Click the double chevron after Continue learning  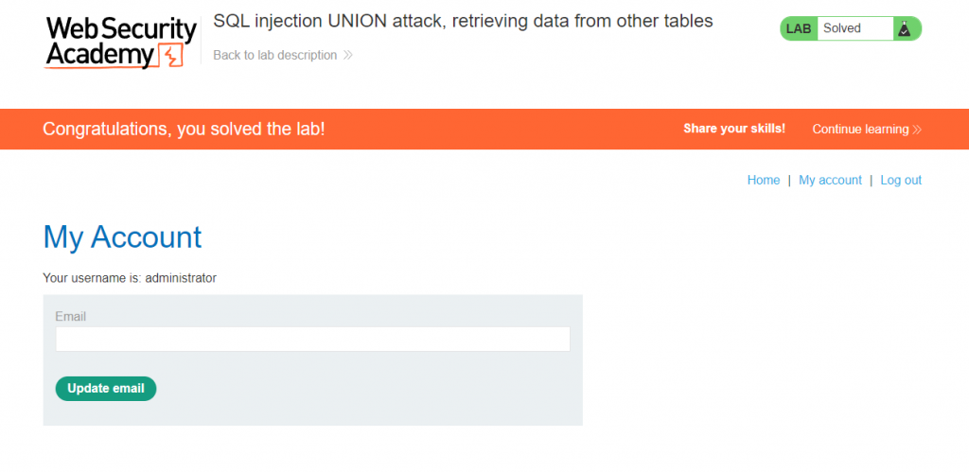pyautogui.click(x=917, y=130)
